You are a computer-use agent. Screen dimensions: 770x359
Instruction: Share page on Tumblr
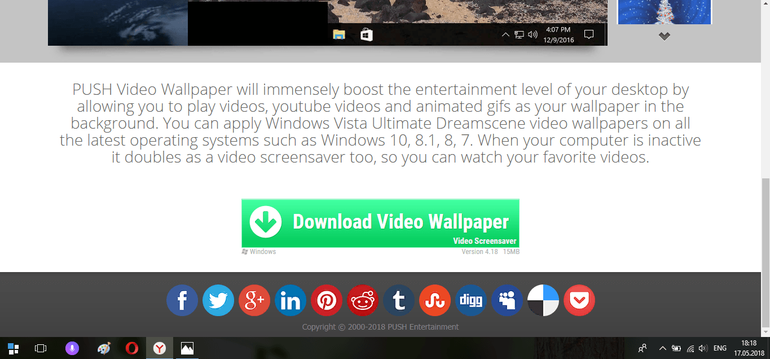coord(399,300)
